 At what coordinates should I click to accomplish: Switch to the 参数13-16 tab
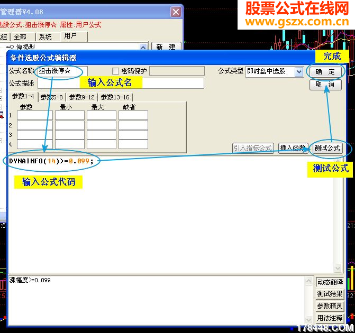coord(115,97)
